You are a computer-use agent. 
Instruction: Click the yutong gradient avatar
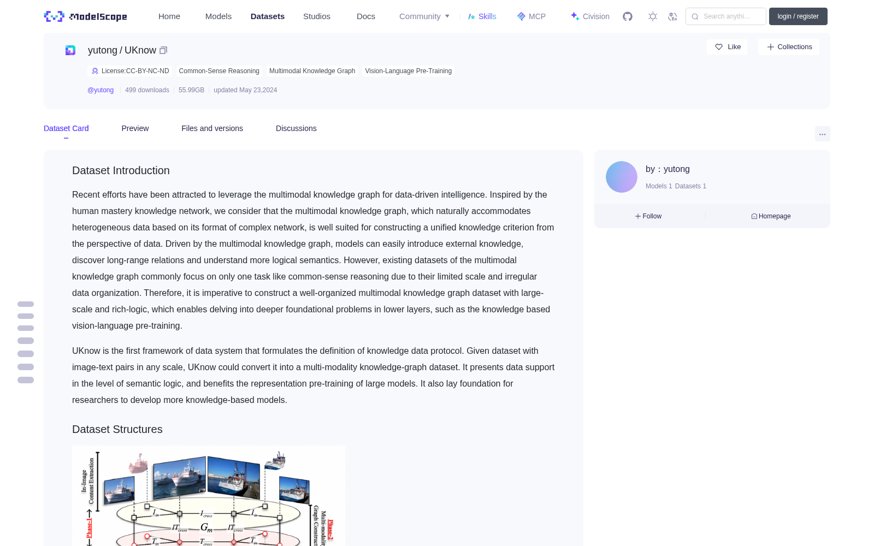622,177
